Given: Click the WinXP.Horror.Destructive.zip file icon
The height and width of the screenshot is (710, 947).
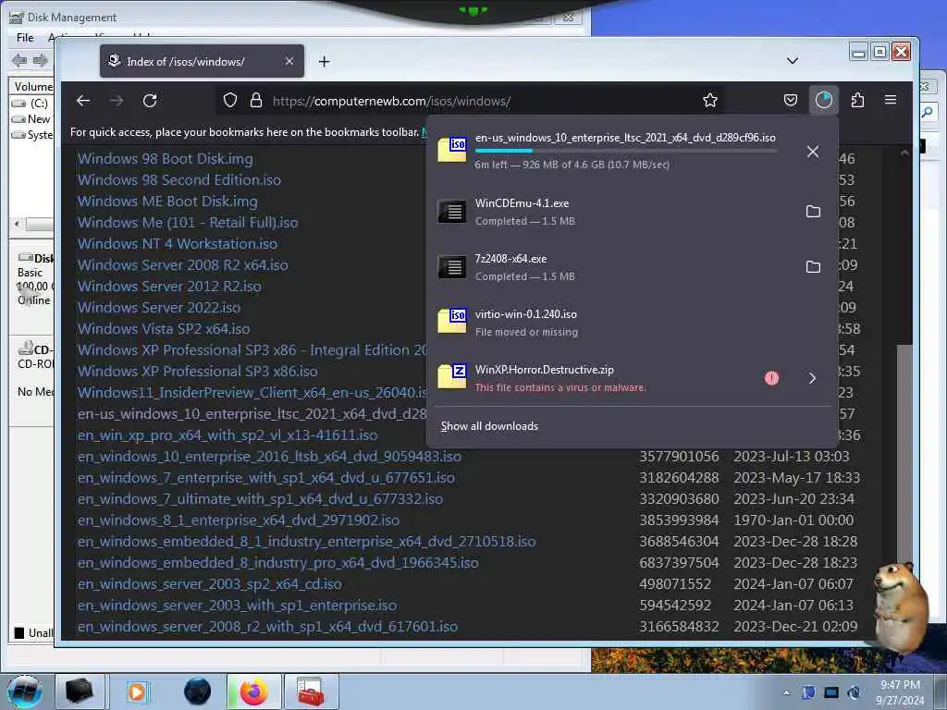Looking at the screenshot, I should 452,376.
